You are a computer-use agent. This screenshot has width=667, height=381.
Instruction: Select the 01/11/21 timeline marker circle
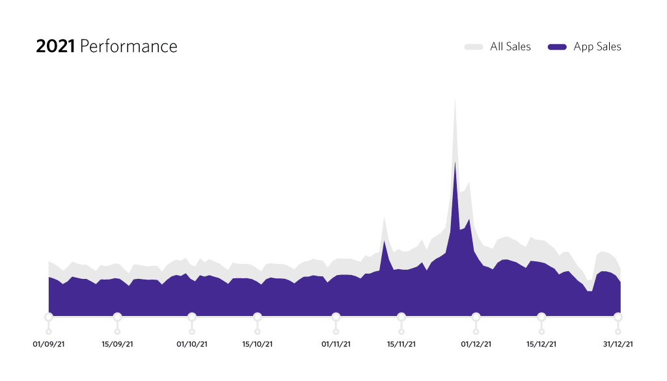(336, 317)
